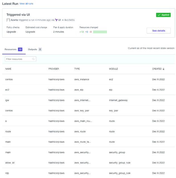
Task: Click the Resources count badge showing 13
Action: (20, 49)
